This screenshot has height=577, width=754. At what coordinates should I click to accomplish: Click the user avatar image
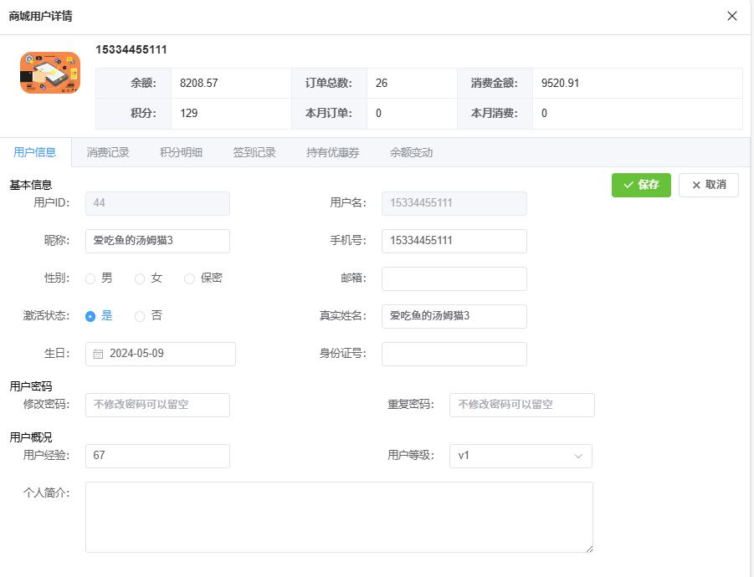[x=50, y=73]
